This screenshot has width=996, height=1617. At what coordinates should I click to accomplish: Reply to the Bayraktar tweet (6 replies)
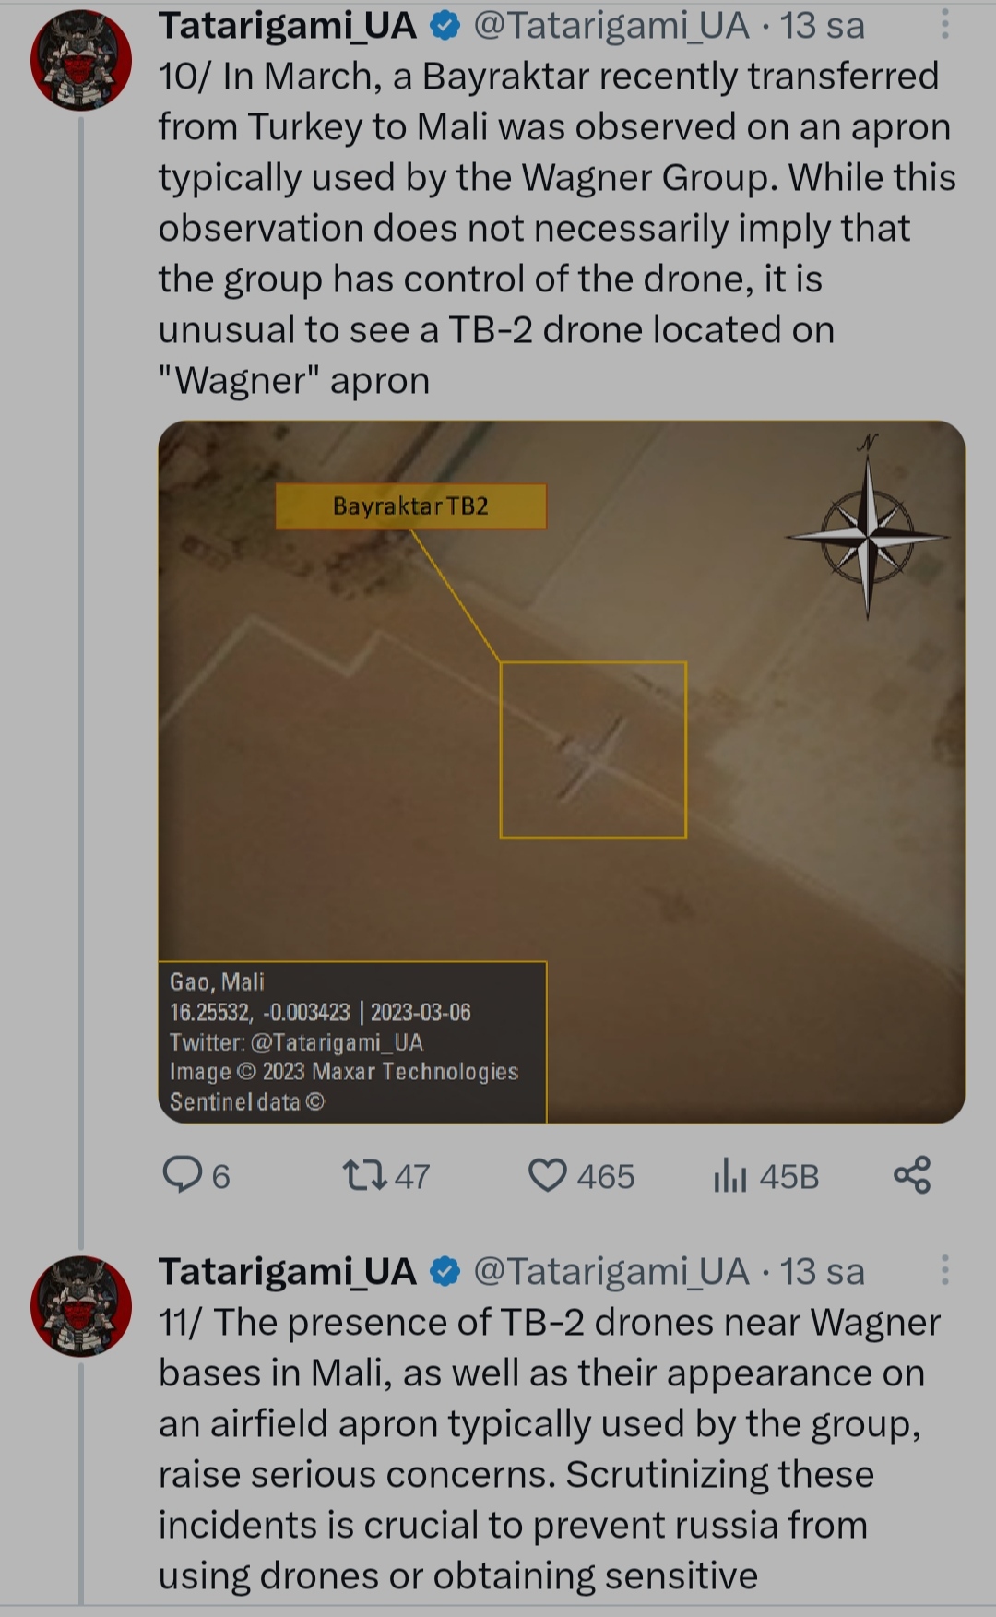coord(183,1175)
